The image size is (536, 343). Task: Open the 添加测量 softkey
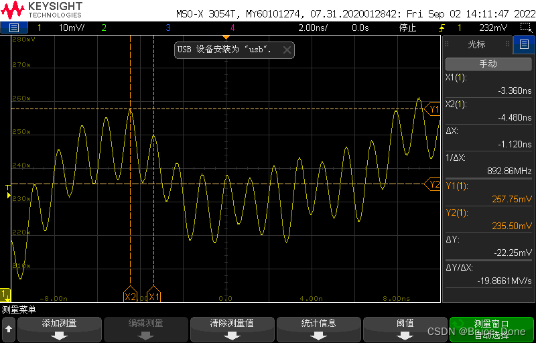click(x=59, y=330)
